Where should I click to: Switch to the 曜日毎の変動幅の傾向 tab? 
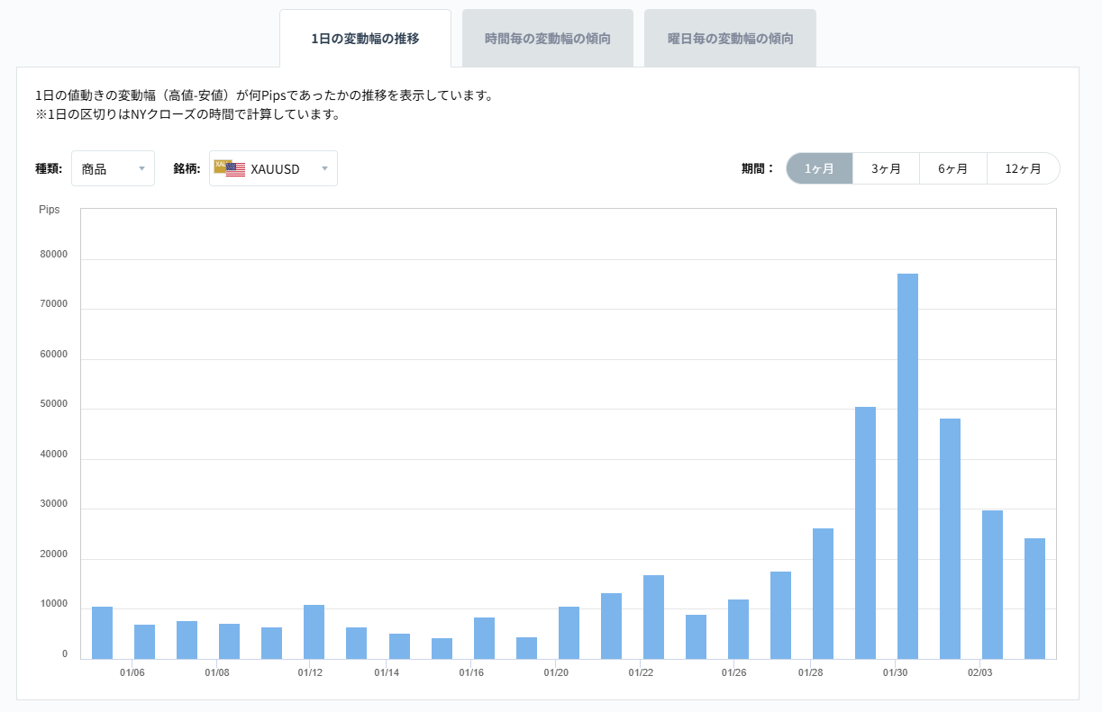pos(730,37)
